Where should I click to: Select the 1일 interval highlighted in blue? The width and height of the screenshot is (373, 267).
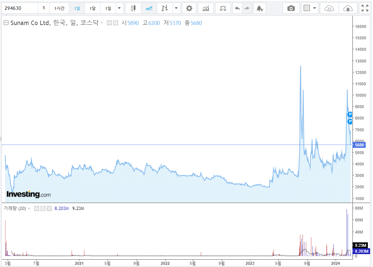point(77,8)
